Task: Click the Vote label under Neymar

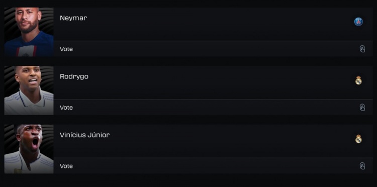Action: pyautogui.click(x=66, y=49)
